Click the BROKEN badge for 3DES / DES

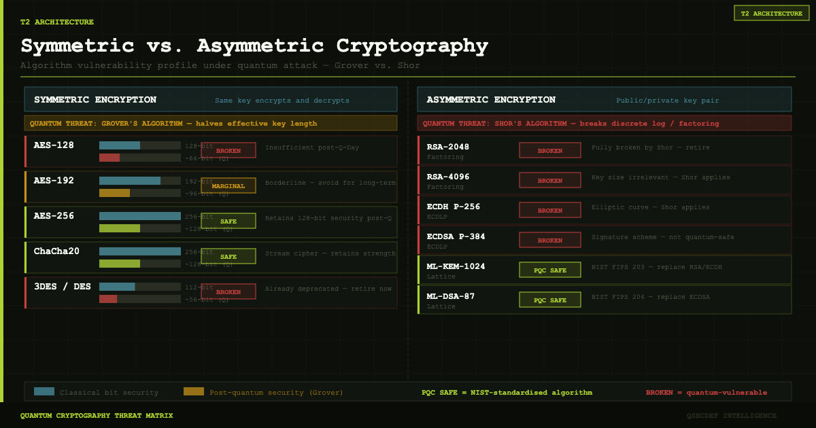(228, 292)
